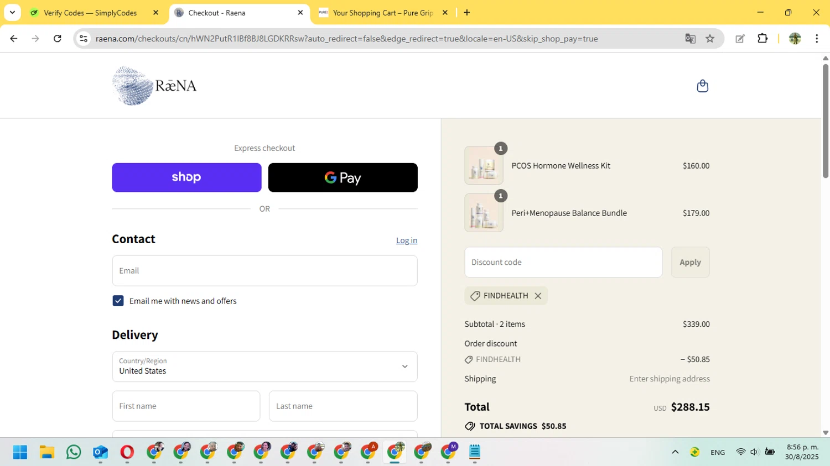Click the Raena logo
830x466 pixels.
(x=154, y=86)
